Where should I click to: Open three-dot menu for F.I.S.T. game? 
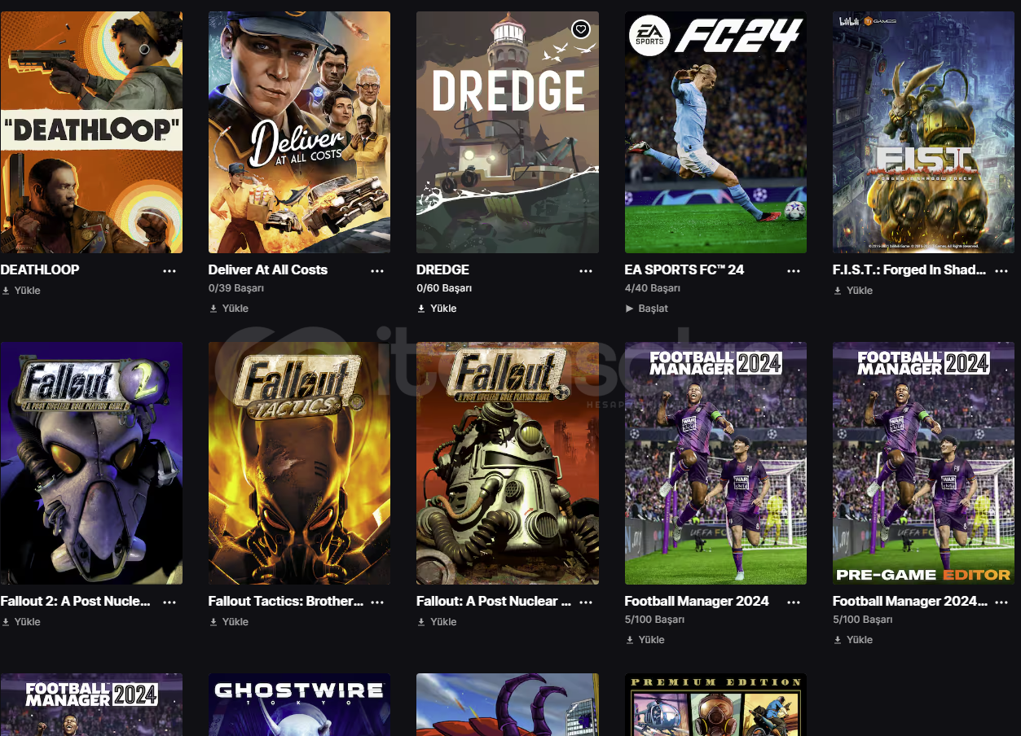(1002, 270)
